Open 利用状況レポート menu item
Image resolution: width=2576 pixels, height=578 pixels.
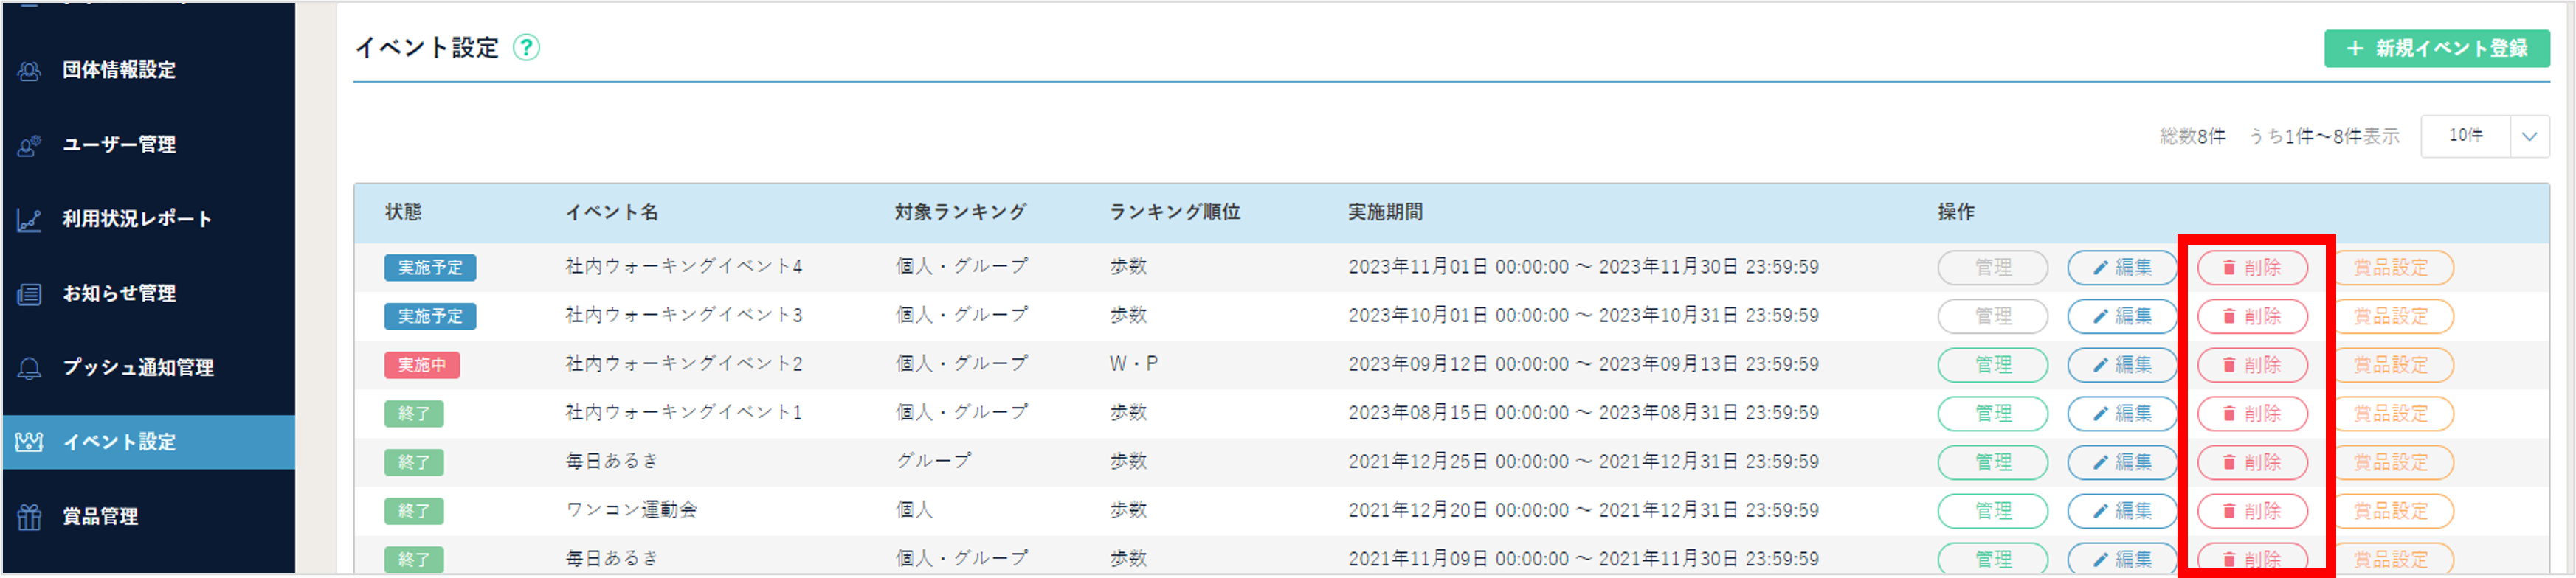[x=137, y=220]
